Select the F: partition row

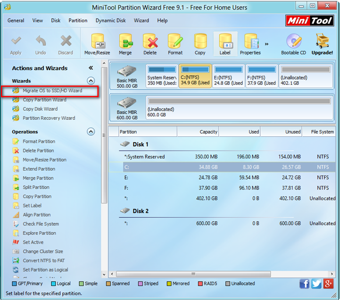(x=222, y=188)
